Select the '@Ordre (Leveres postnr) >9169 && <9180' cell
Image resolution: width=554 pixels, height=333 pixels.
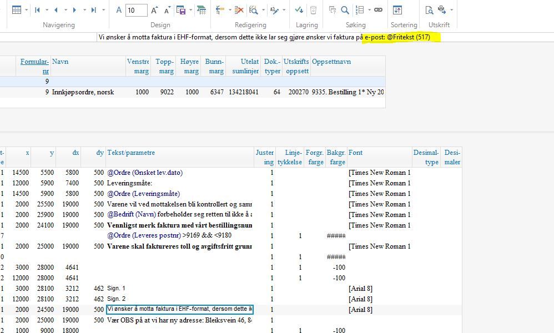(180, 235)
